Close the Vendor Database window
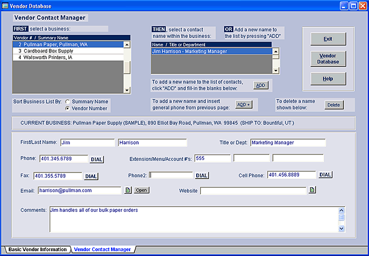The width and height of the screenshot is (369, 256). (362, 6)
